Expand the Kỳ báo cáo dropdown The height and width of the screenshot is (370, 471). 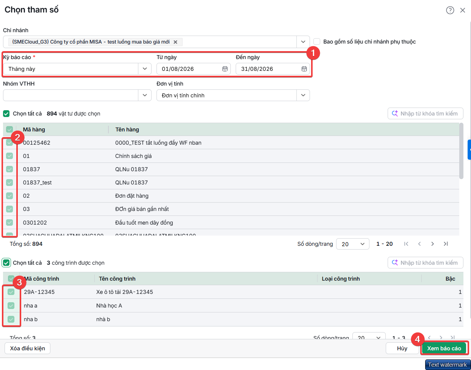coord(145,69)
